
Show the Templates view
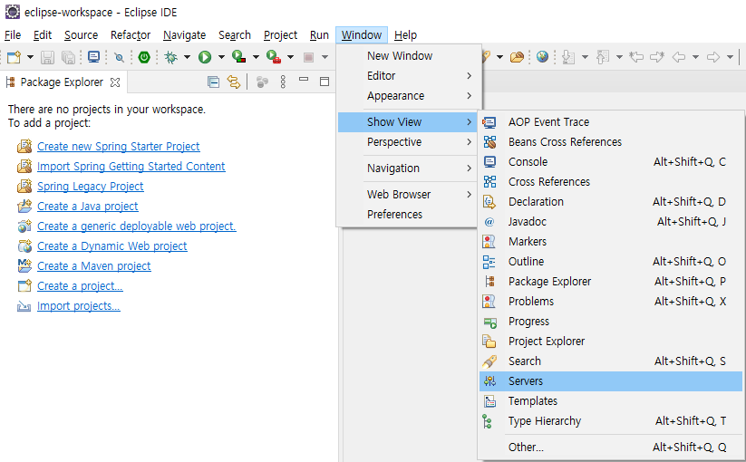coord(611,401)
